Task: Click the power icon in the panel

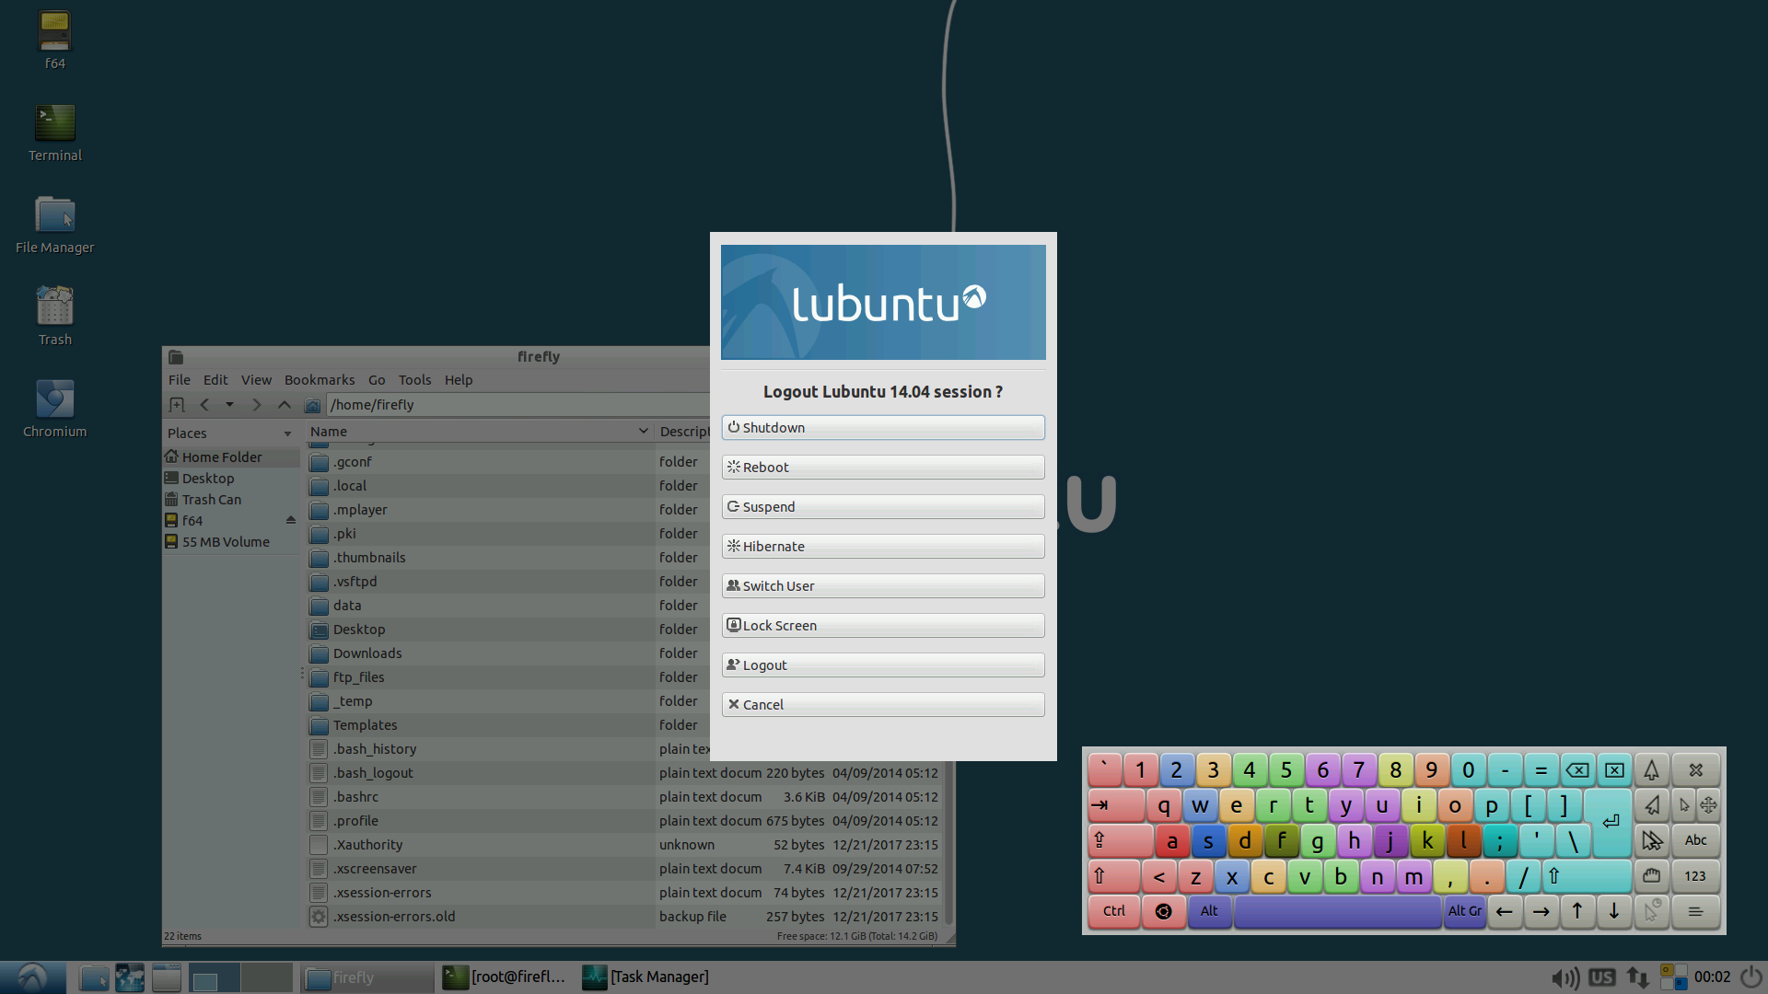Action: click(1751, 977)
